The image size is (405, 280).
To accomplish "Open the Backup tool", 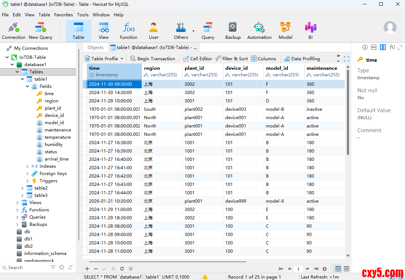I will tap(233, 31).
